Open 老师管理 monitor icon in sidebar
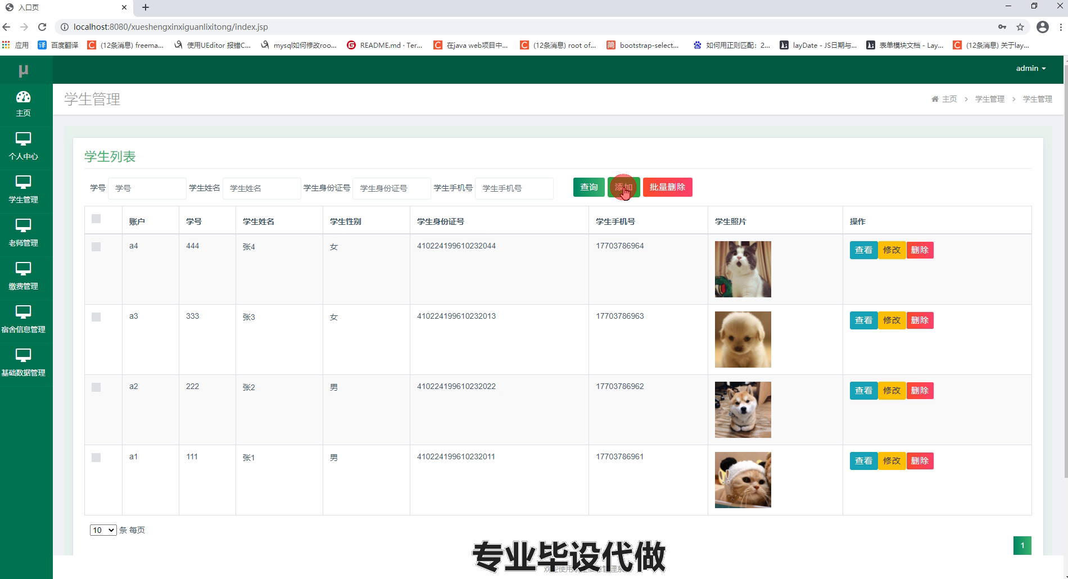The width and height of the screenshot is (1068, 579). click(23, 225)
